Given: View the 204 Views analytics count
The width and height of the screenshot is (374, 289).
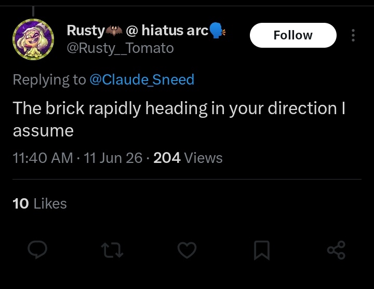Looking at the screenshot, I should 188,158.
